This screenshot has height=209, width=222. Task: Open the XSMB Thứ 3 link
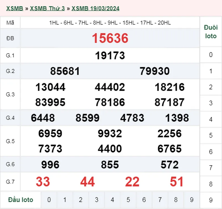coord(47,8)
